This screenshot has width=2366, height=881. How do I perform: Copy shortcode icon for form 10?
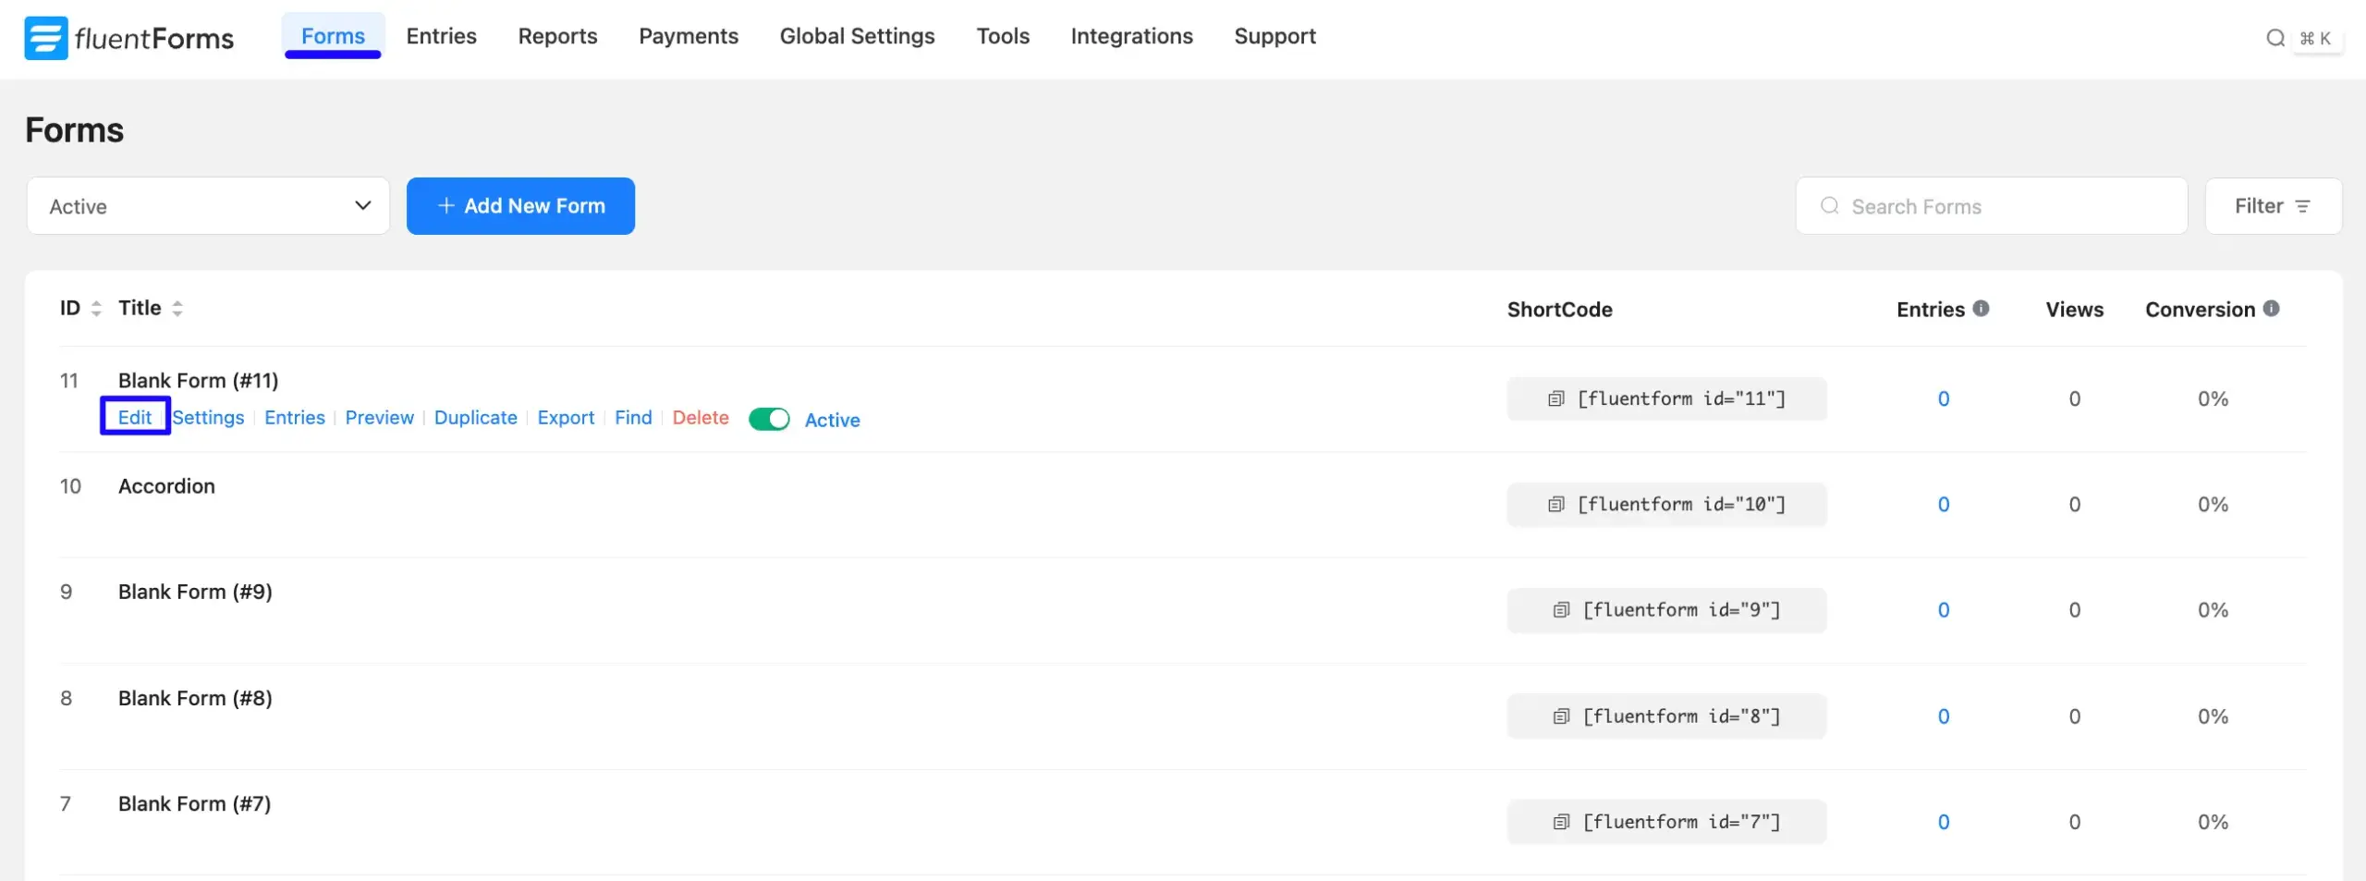pos(1556,505)
